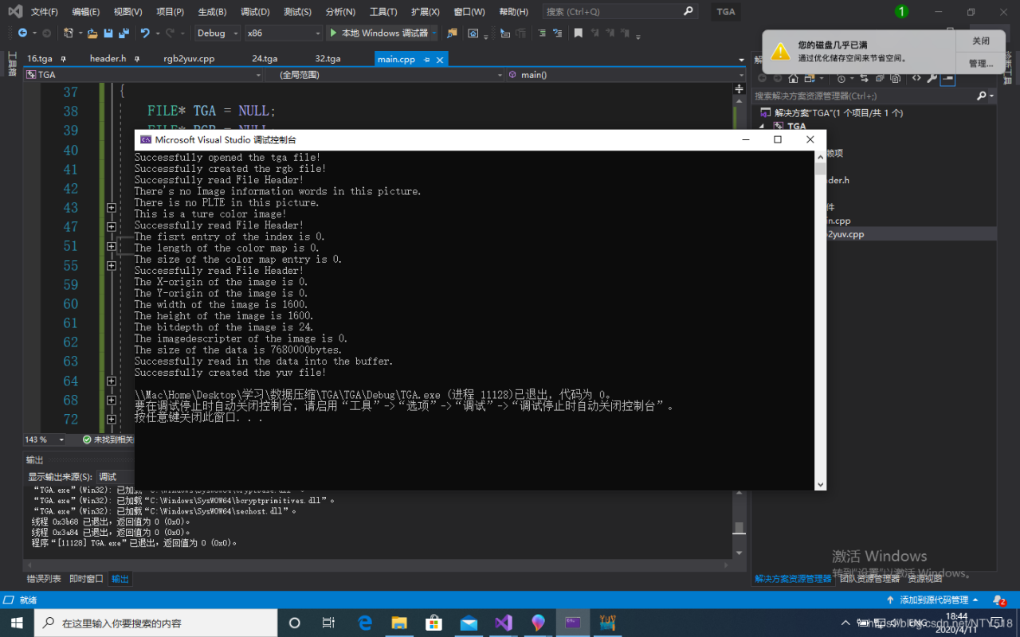Open the 143 % zoom level dropdown
Viewport: 1020px width, 637px height.
coord(46,440)
